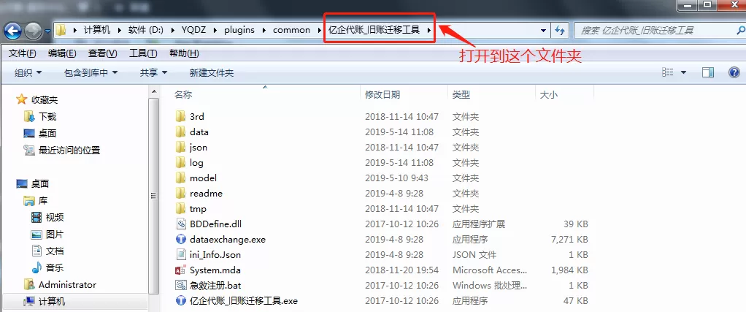
Task: Select the 库 node in navigation pane
Action: point(43,201)
